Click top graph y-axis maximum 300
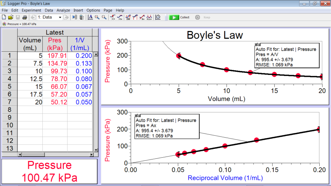This screenshot has width=331, height=186. click(x=122, y=41)
